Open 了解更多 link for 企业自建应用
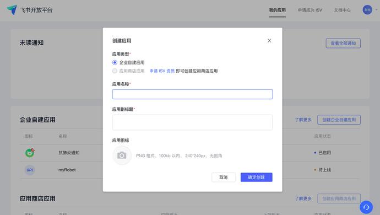This screenshot has width=380, height=215. tap(303, 120)
